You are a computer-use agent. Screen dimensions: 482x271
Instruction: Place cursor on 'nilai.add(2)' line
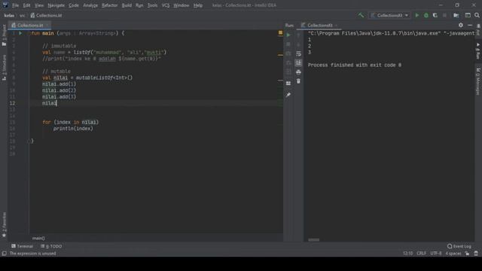[x=59, y=90]
